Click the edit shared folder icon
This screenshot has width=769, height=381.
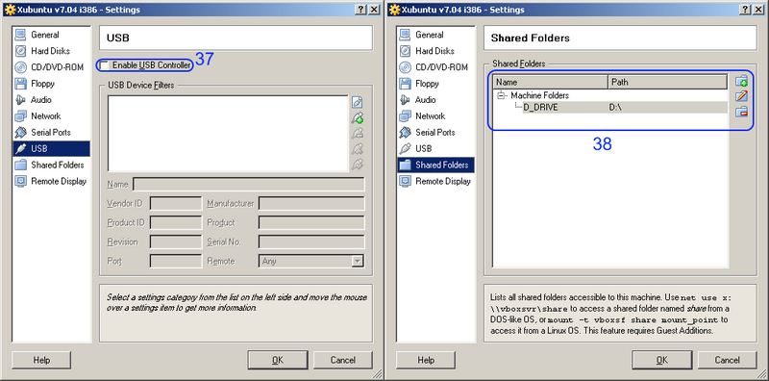[x=741, y=96]
